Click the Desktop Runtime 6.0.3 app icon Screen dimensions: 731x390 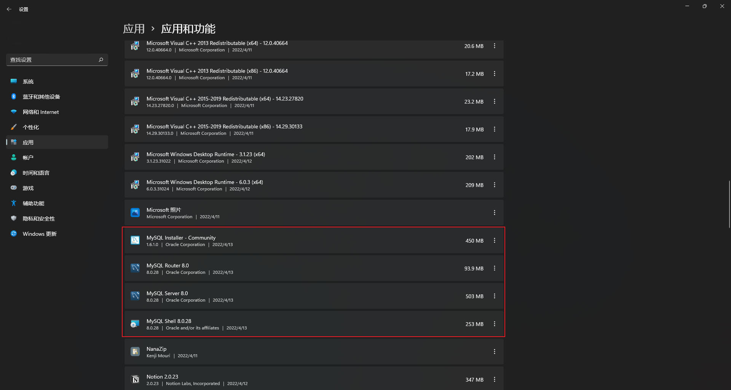coord(135,185)
